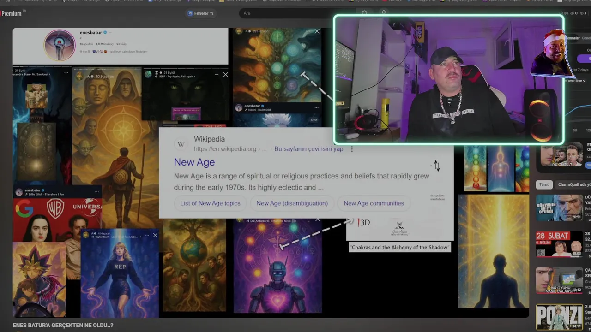Click the streamer webcam overlay
Viewport: 591px width, 332px height.
[448, 80]
